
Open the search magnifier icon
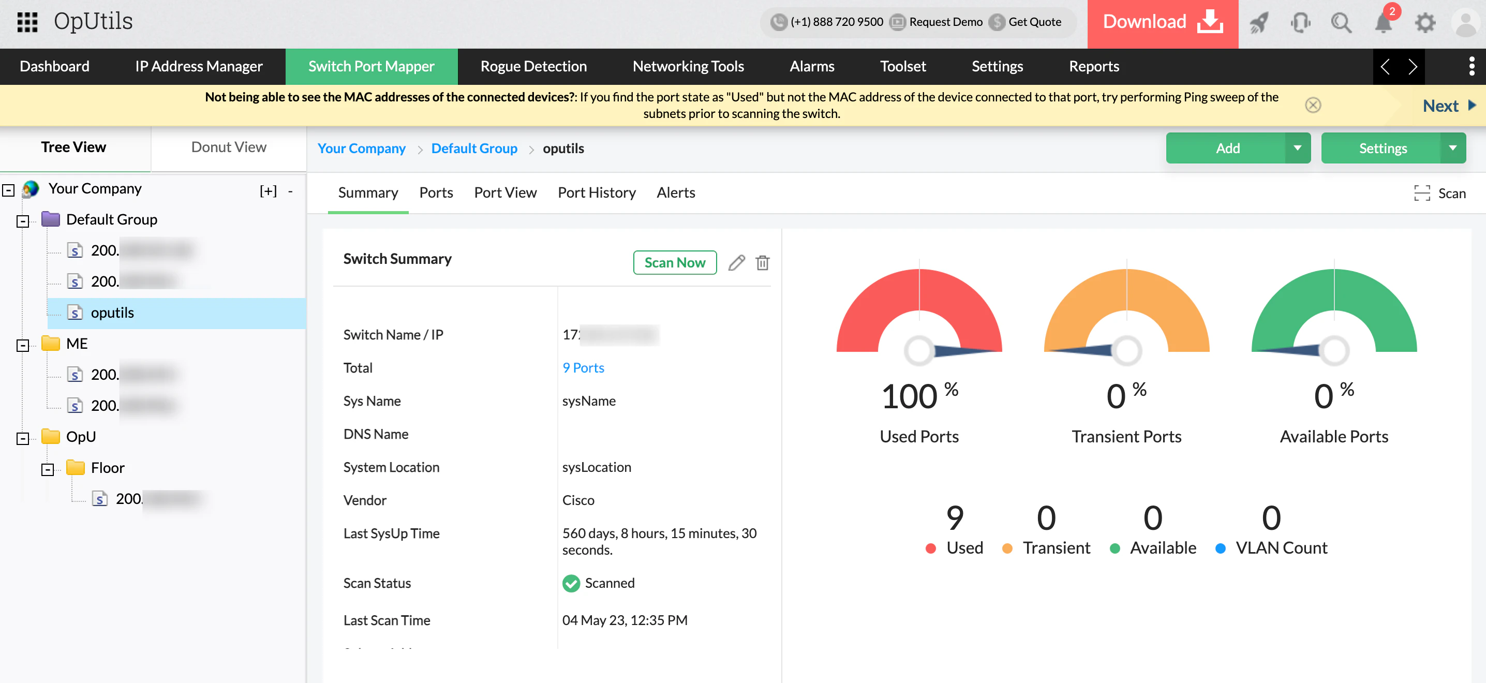1341,23
